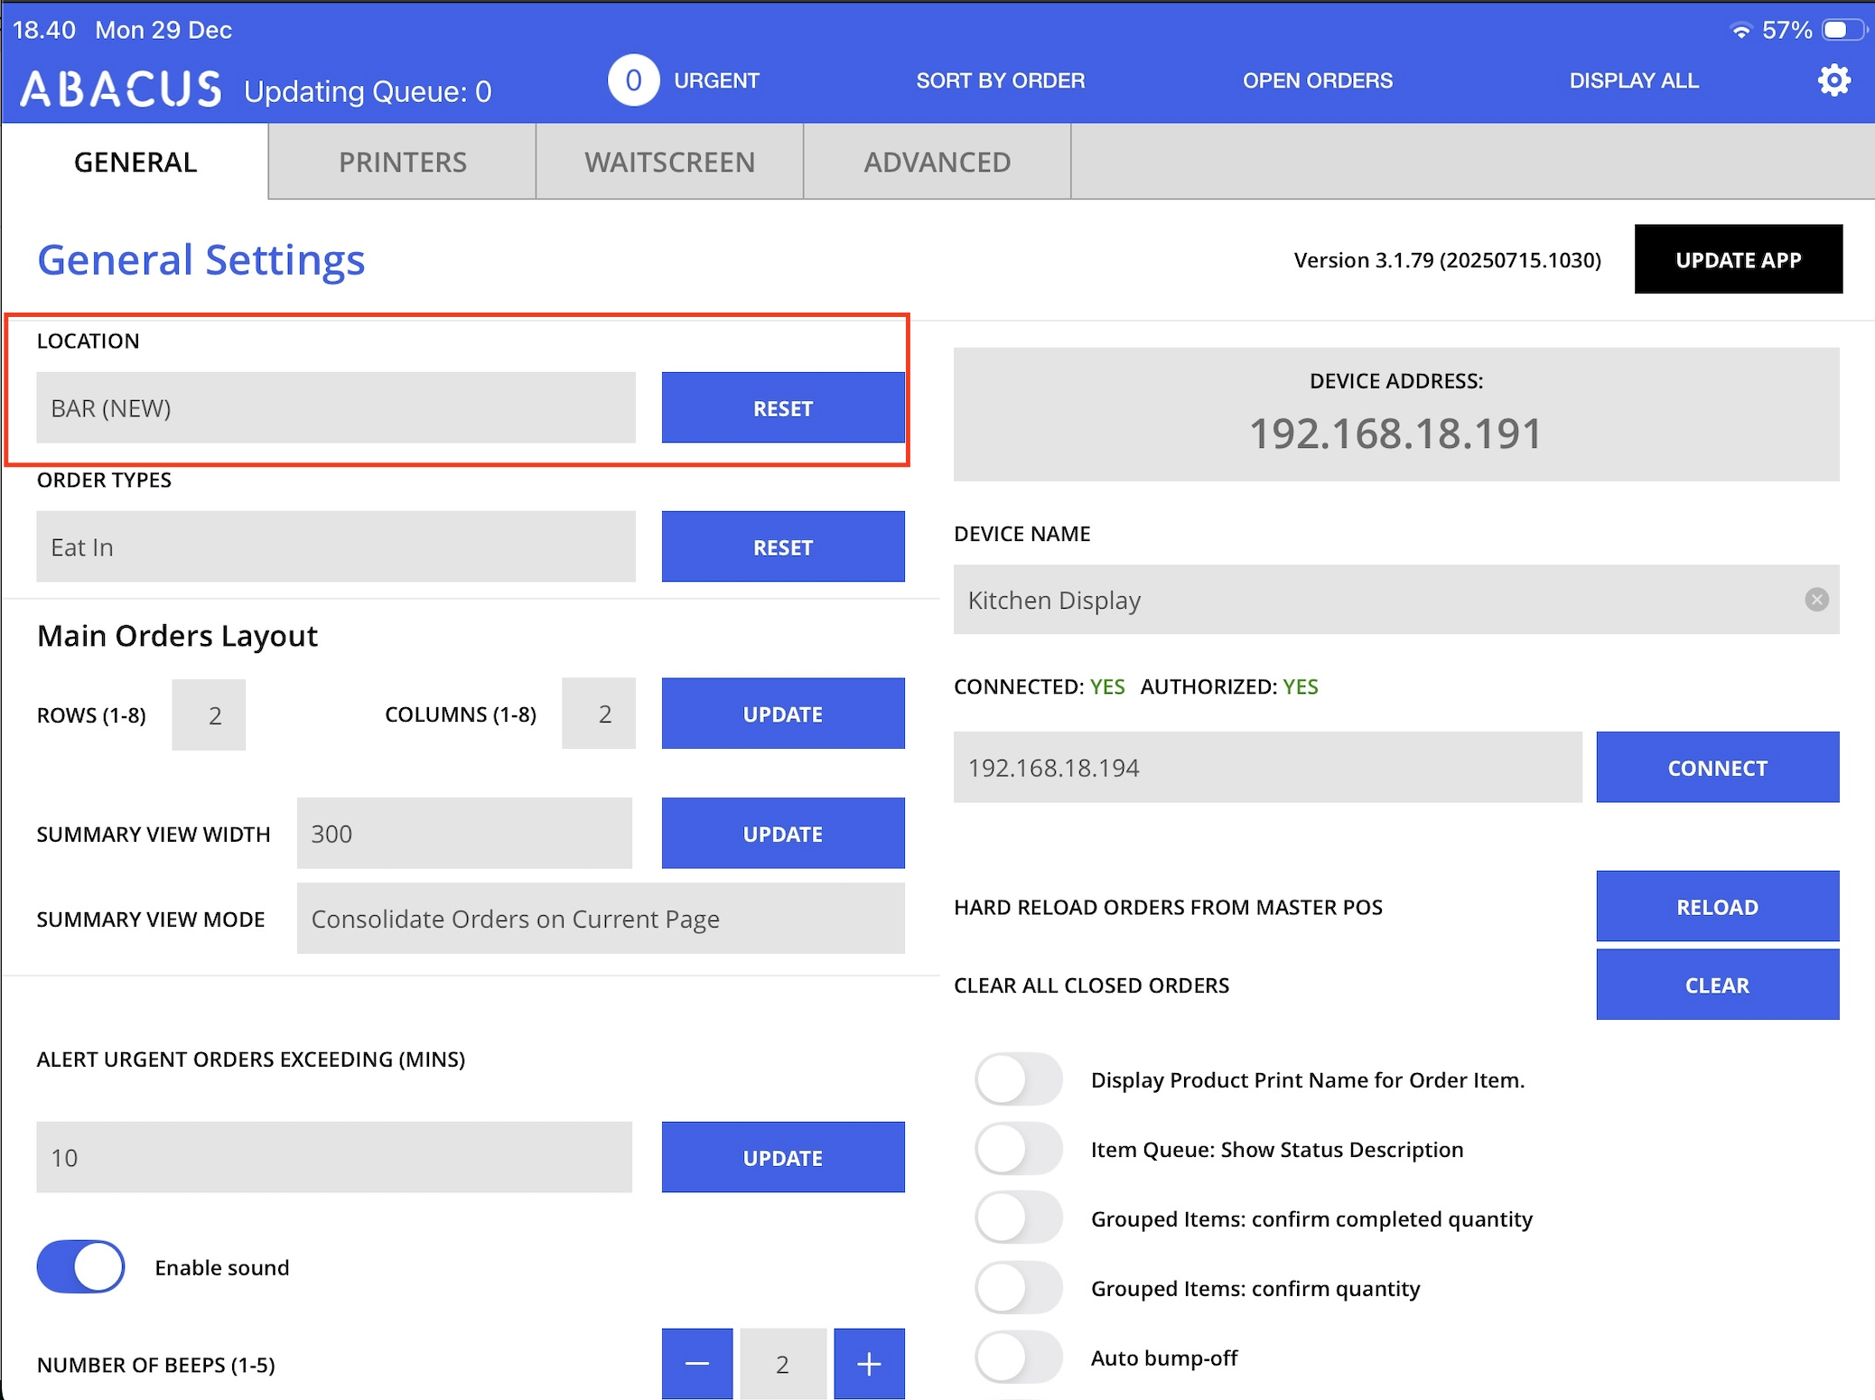Open the Order Types selector showing Eat In

pyautogui.click(x=335, y=546)
